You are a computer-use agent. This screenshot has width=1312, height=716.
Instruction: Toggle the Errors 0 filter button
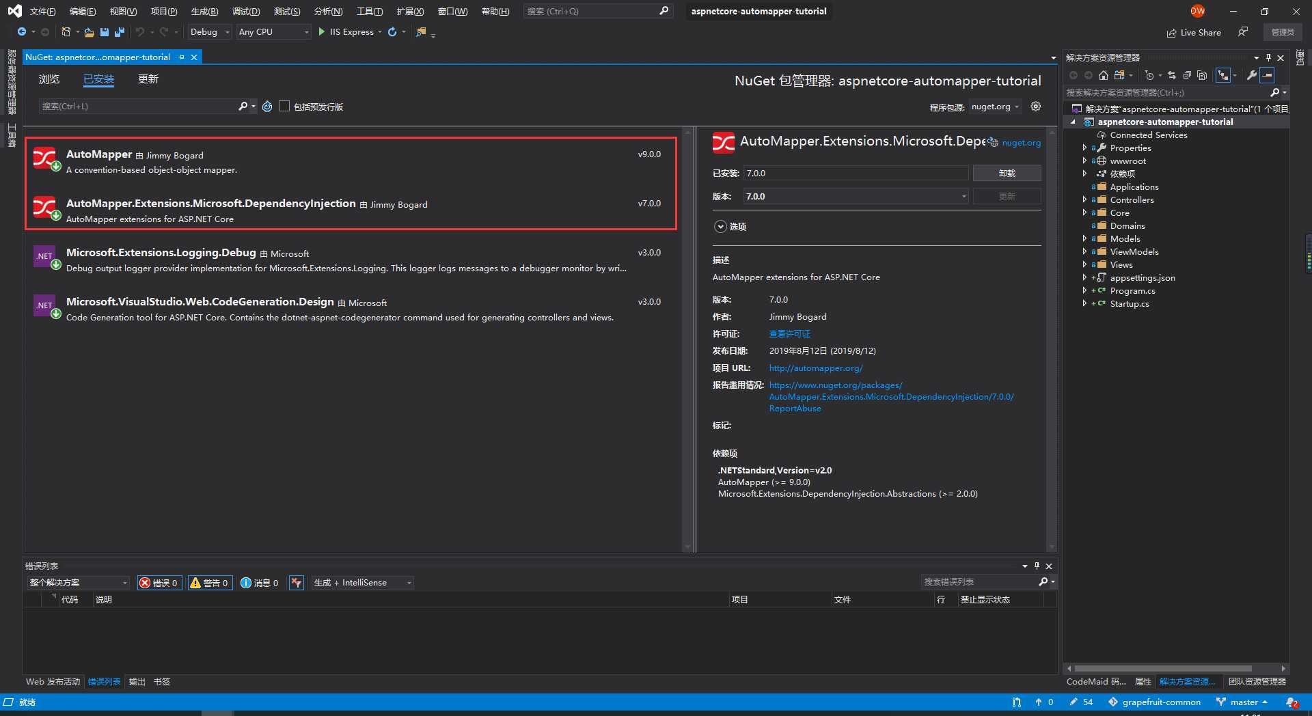click(159, 583)
